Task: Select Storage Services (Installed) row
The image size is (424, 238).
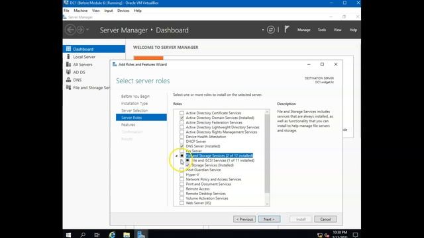Action: pos(212,165)
